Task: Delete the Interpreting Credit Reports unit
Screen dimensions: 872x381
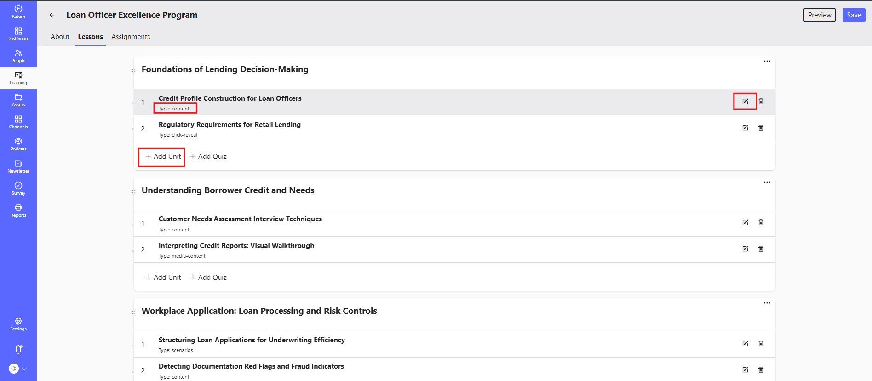Action: pyautogui.click(x=761, y=248)
